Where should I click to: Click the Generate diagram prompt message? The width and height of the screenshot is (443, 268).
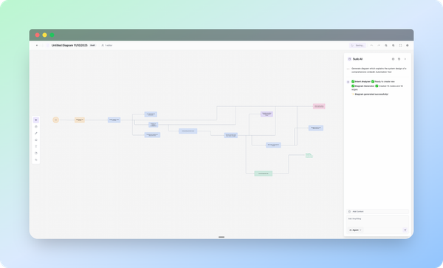(379, 70)
